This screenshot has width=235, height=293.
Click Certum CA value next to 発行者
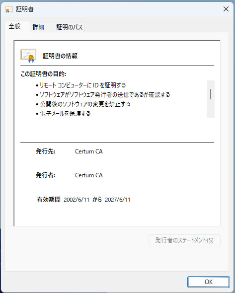pos(89,175)
